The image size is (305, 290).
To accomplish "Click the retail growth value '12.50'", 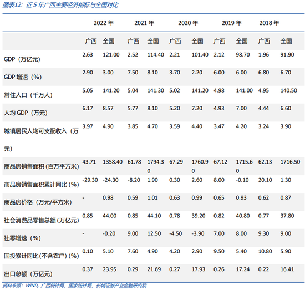I will click(x=154, y=233).
